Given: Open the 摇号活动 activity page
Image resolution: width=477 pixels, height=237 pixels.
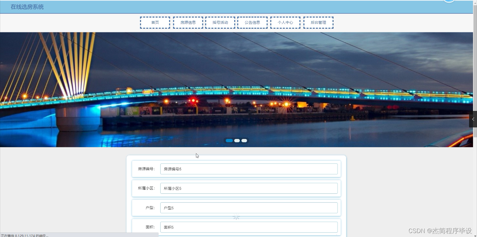Looking at the screenshot, I should click(x=220, y=22).
